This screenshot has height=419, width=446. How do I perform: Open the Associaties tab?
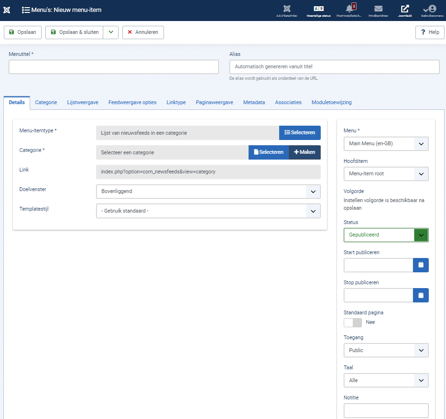(288, 103)
